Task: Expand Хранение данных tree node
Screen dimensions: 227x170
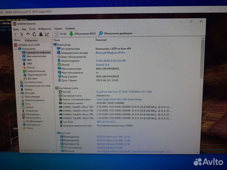Action: coord(19,100)
